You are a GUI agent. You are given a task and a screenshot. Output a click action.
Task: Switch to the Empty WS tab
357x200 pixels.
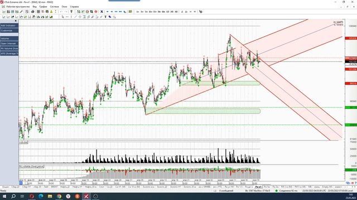coord(327,187)
